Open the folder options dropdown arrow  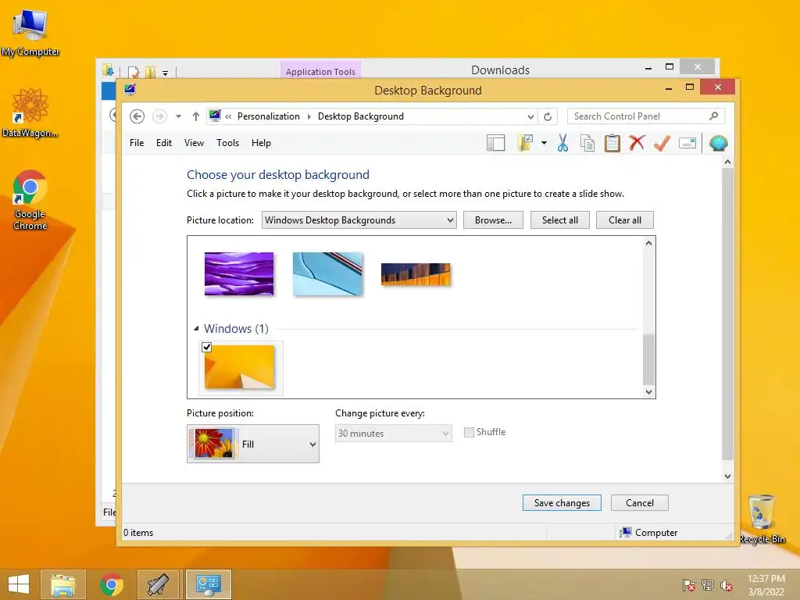[545, 144]
